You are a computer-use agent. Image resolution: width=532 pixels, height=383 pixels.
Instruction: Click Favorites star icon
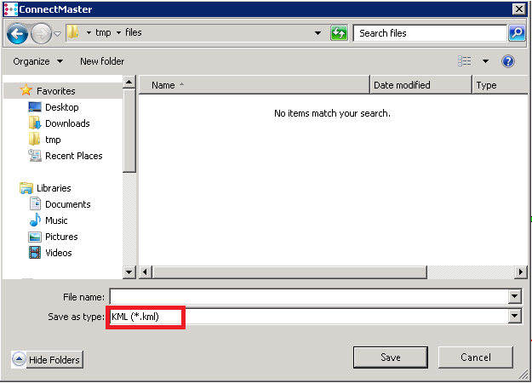point(26,90)
